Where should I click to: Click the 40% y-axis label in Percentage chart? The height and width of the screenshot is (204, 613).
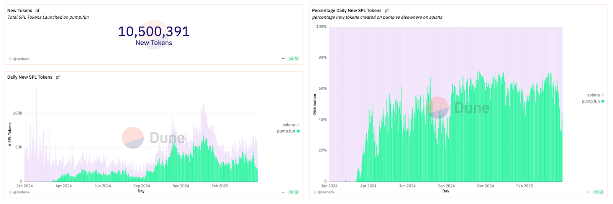[323, 119]
